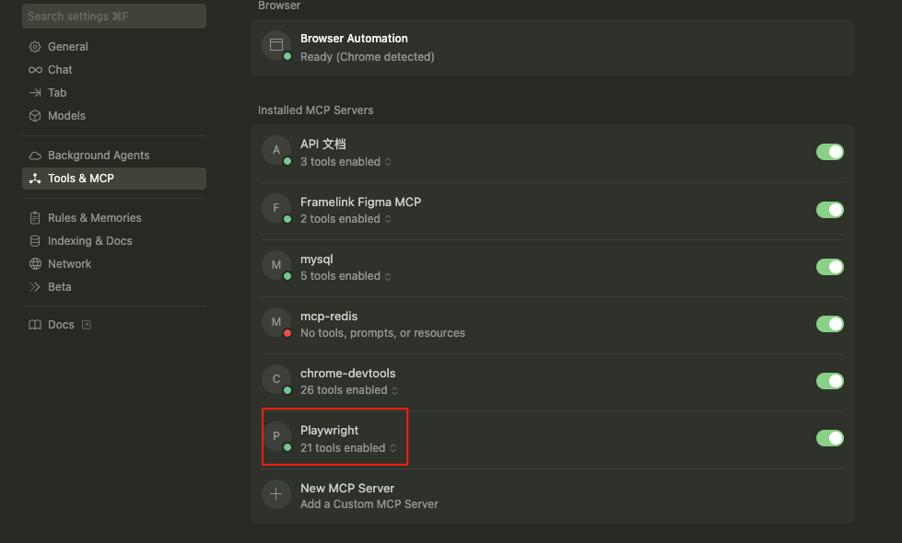
Task: Click the chrome-devtools server avatar icon
Action: (276, 379)
